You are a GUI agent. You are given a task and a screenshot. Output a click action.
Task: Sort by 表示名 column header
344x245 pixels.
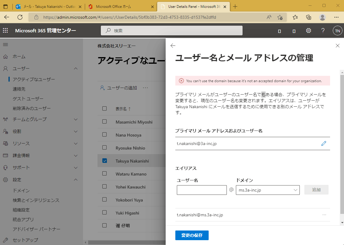click(123, 109)
